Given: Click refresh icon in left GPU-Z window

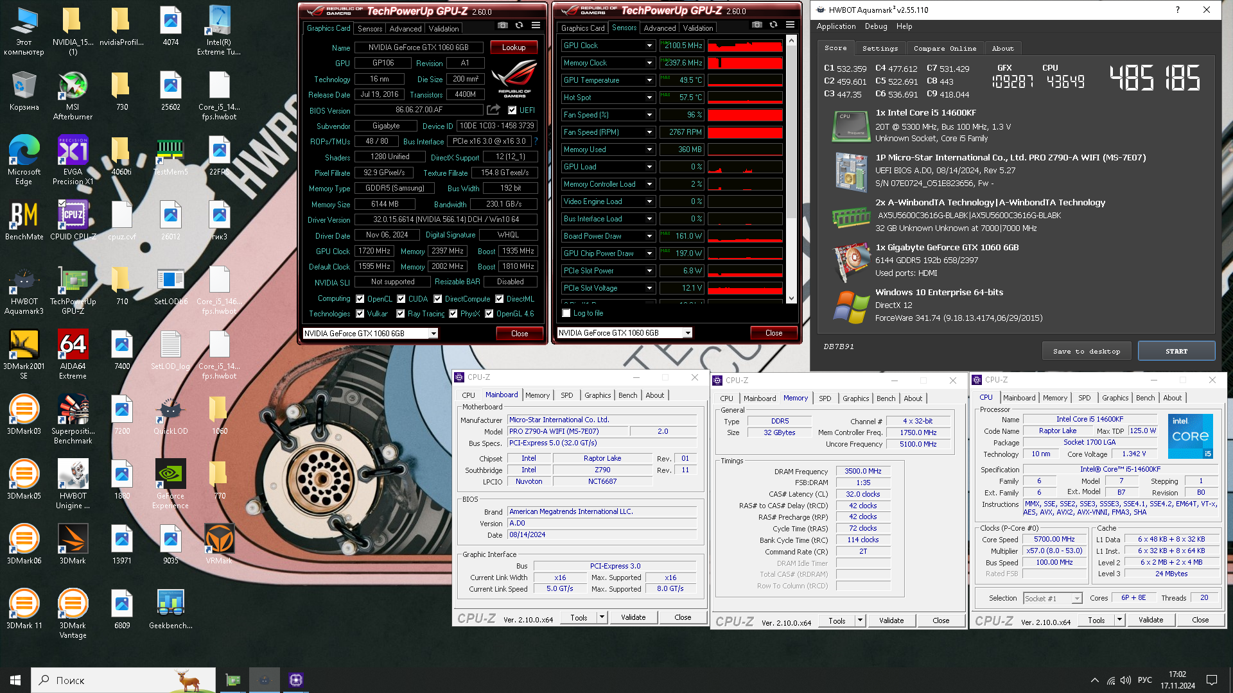Looking at the screenshot, I should (519, 25).
